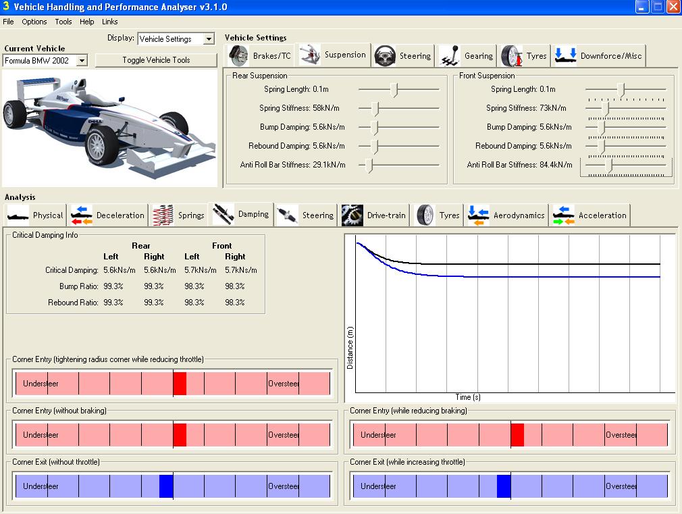This screenshot has height=514, width=682.
Task: Open the Options menu
Action: pos(34,22)
